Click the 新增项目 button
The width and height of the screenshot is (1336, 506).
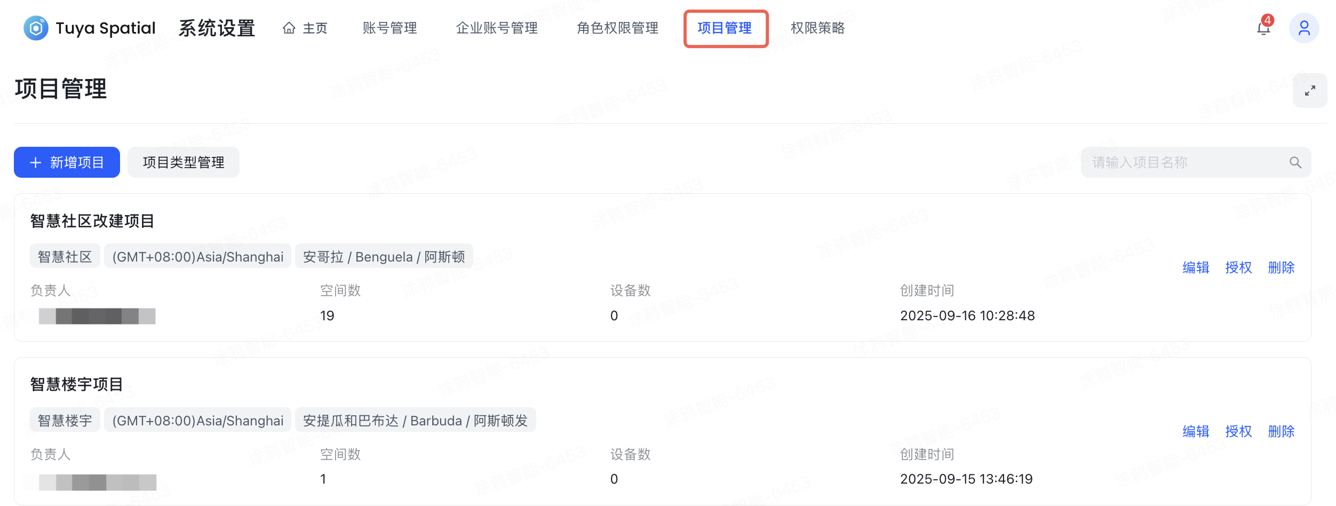[66, 162]
